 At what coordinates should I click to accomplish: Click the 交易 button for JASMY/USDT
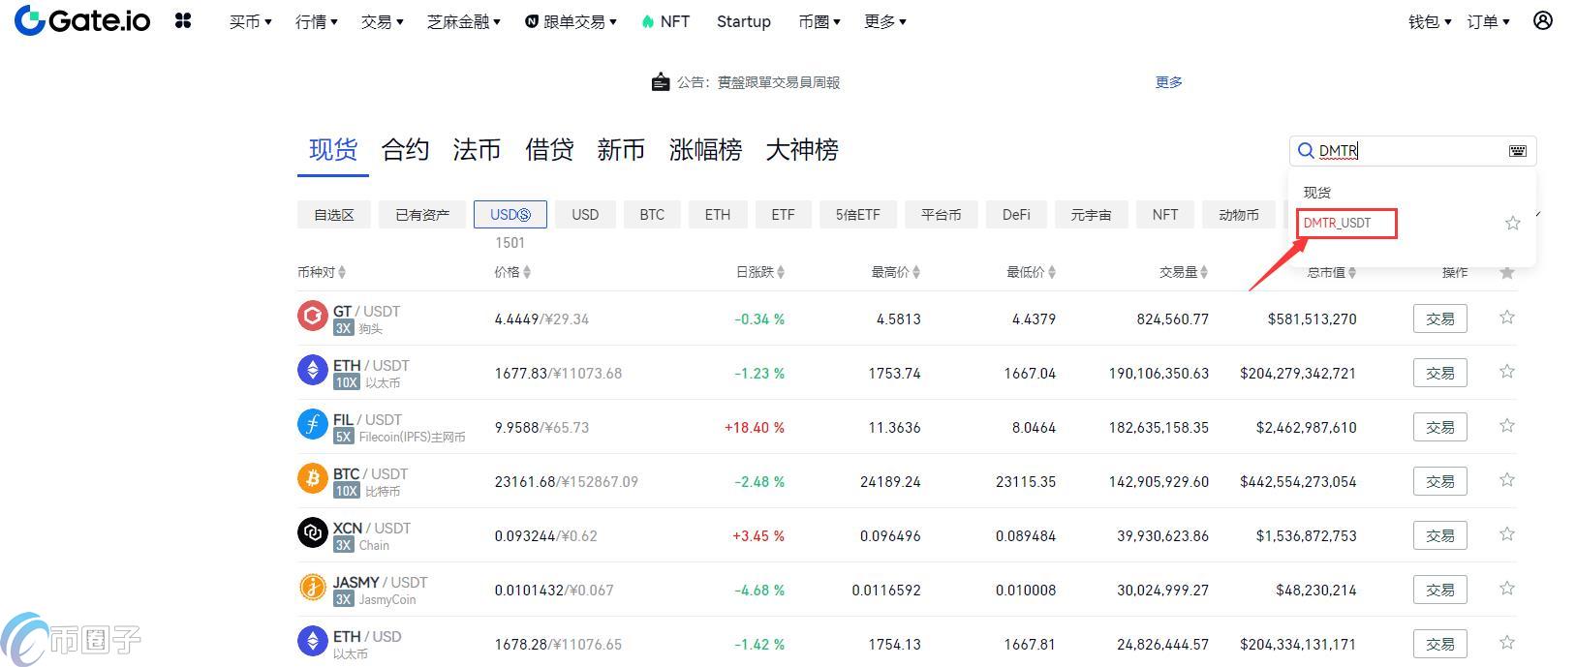1440,590
